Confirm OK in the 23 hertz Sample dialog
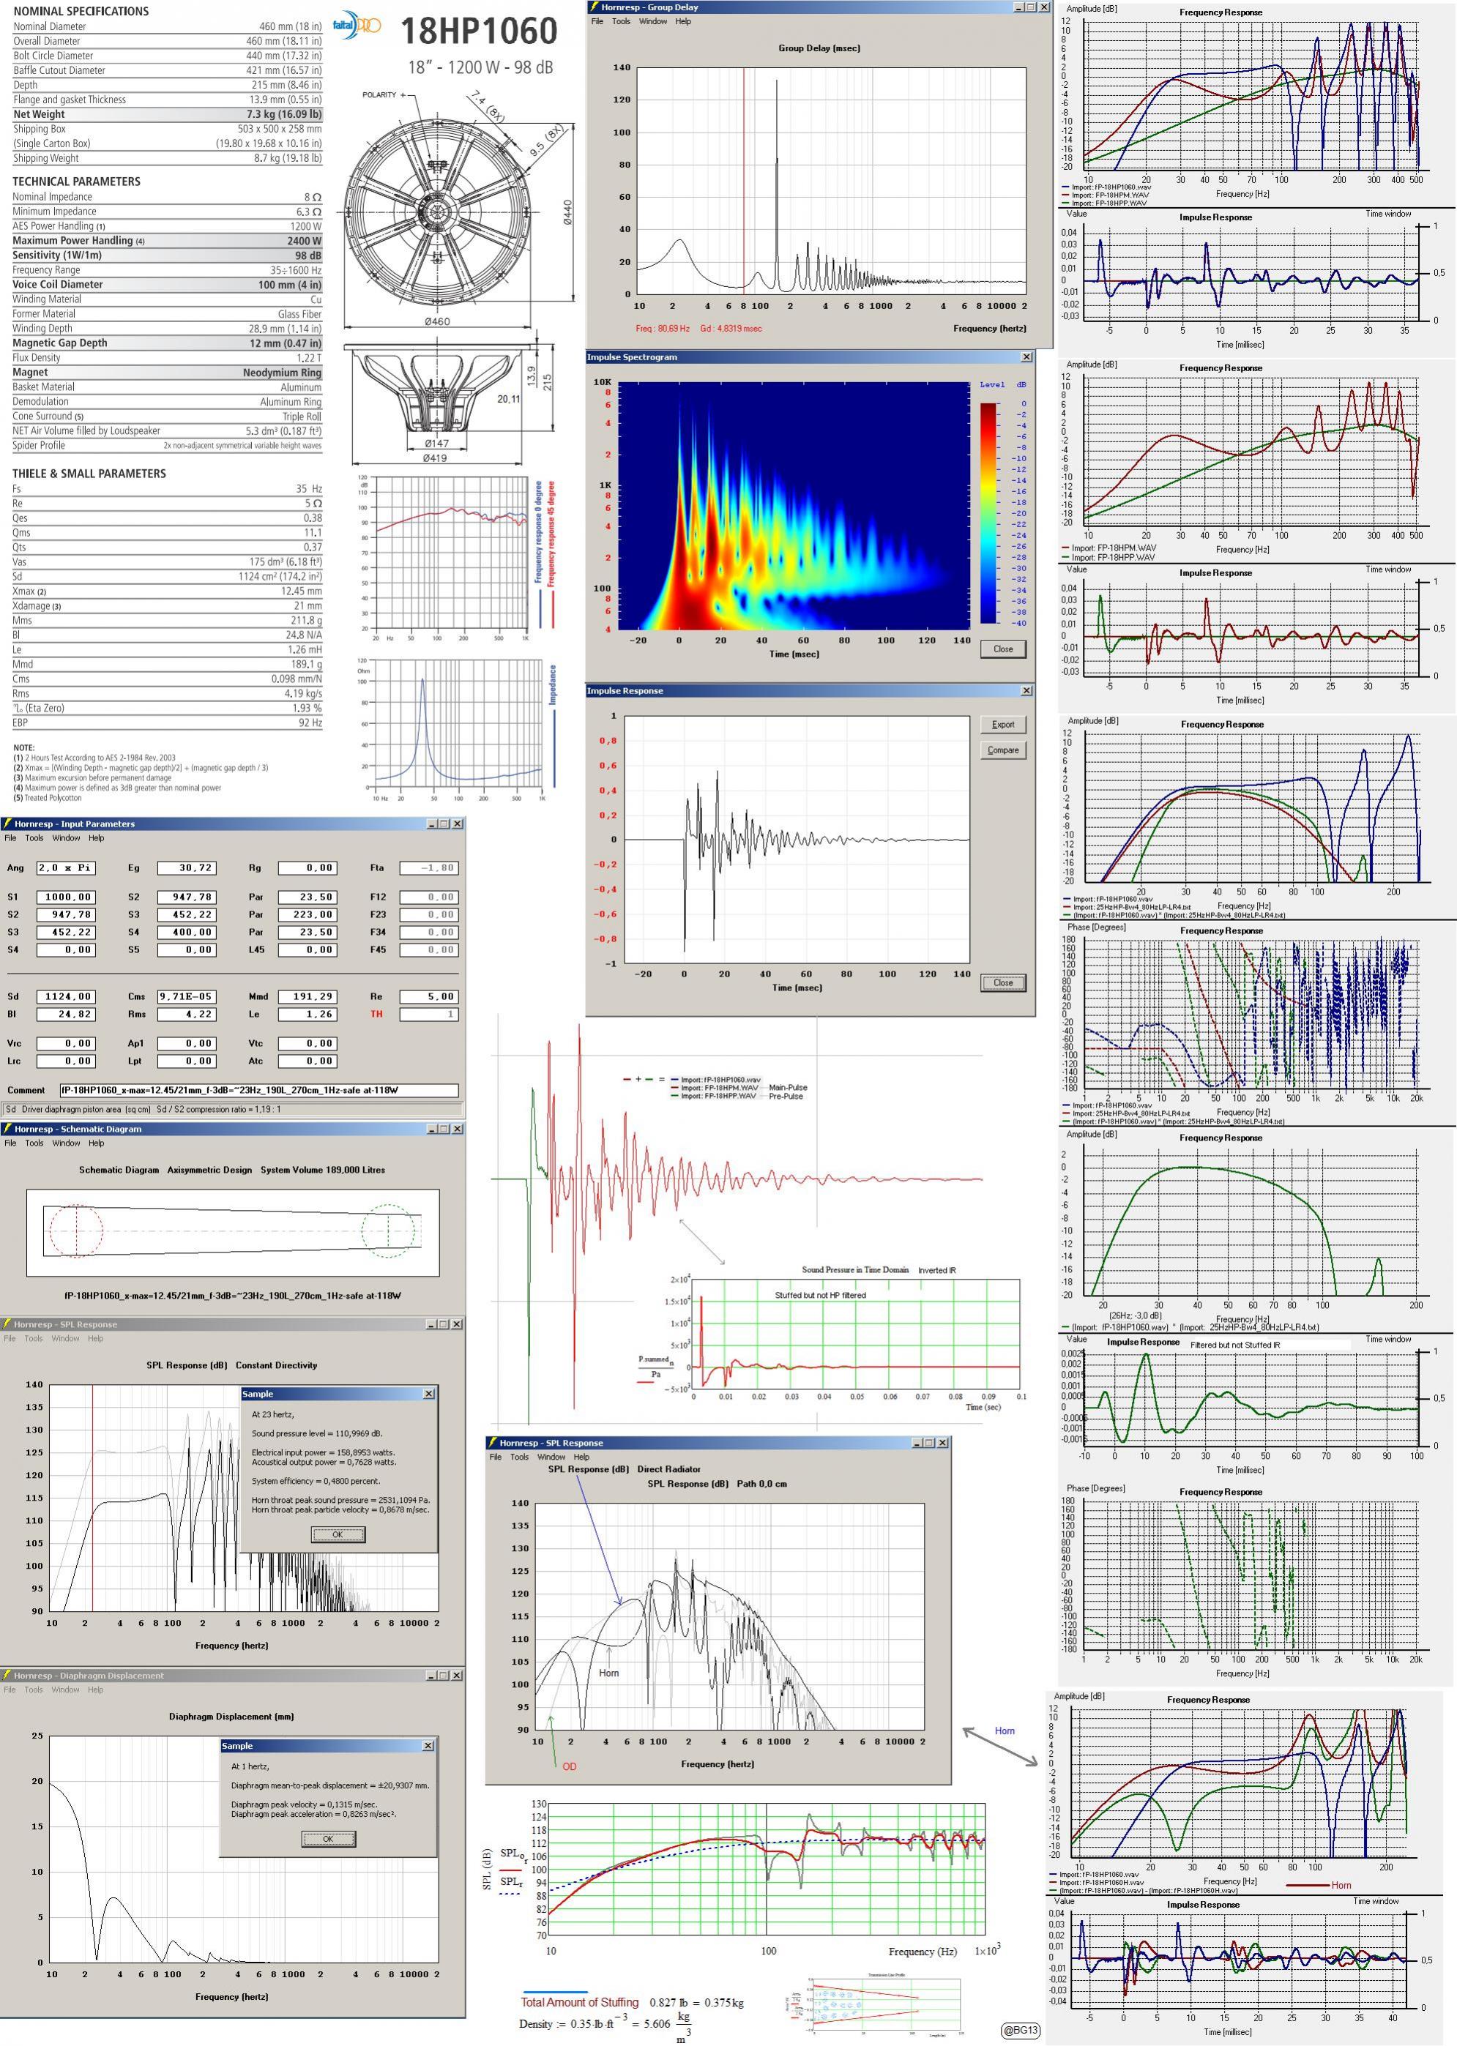1457x2046 pixels. pyautogui.click(x=338, y=1535)
